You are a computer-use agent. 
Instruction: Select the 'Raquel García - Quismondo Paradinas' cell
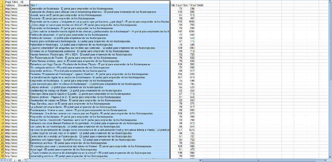point(100,120)
